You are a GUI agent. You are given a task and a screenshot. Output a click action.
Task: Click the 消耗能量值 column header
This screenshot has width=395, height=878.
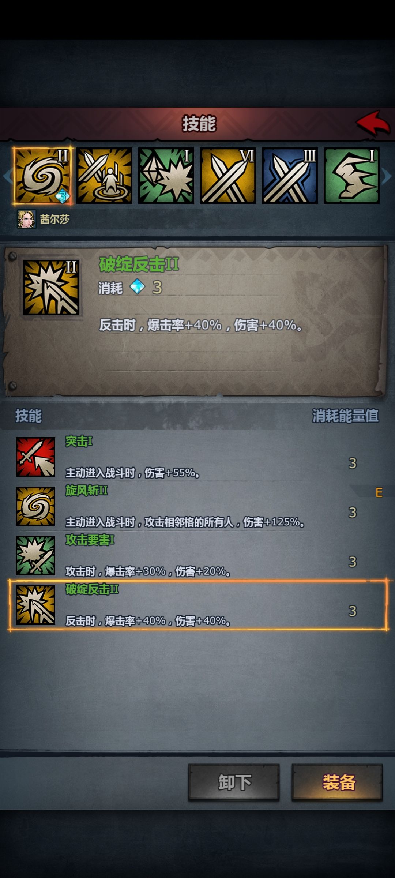pos(345,416)
